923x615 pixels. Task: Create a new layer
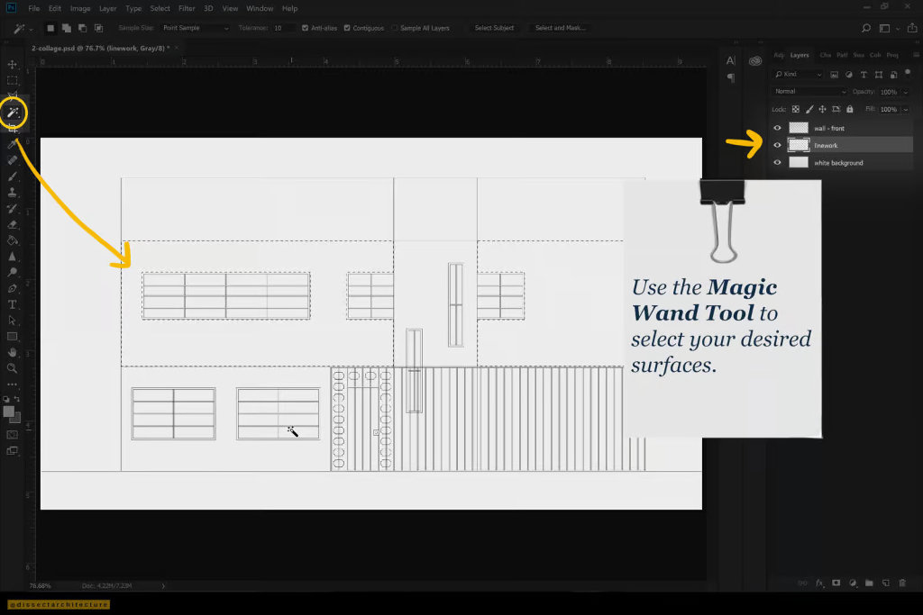tap(885, 583)
